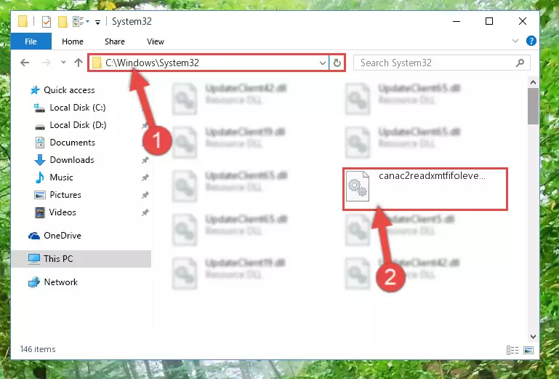559x379 pixels.
Task: Select Network in the navigation pane
Action: [x=60, y=282]
